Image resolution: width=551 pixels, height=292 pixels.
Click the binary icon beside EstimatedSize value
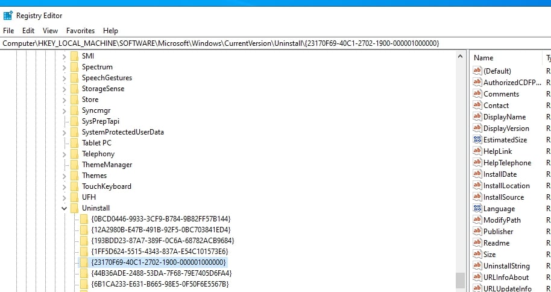[477, 140]
